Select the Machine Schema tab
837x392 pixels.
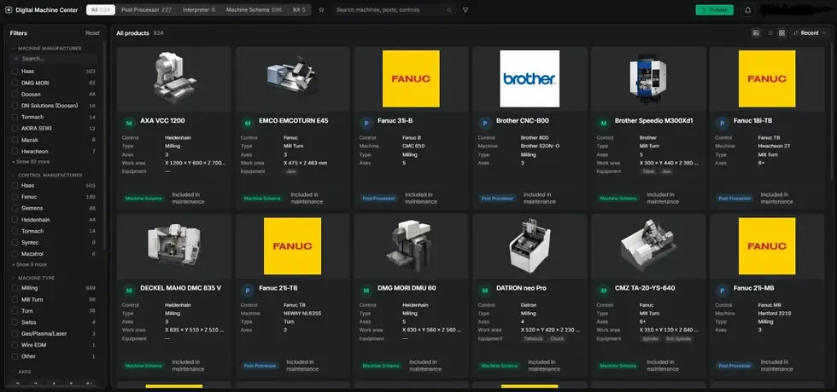(254, 9)
